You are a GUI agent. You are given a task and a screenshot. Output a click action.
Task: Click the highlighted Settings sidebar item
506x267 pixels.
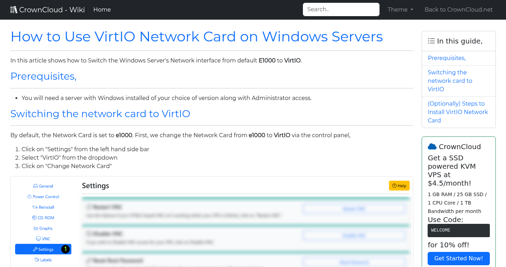tap(43, 249)
